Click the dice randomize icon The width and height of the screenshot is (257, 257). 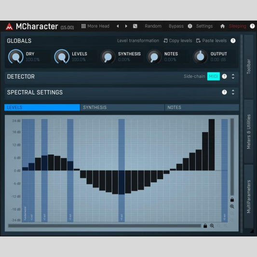click(x=135, y=26)
